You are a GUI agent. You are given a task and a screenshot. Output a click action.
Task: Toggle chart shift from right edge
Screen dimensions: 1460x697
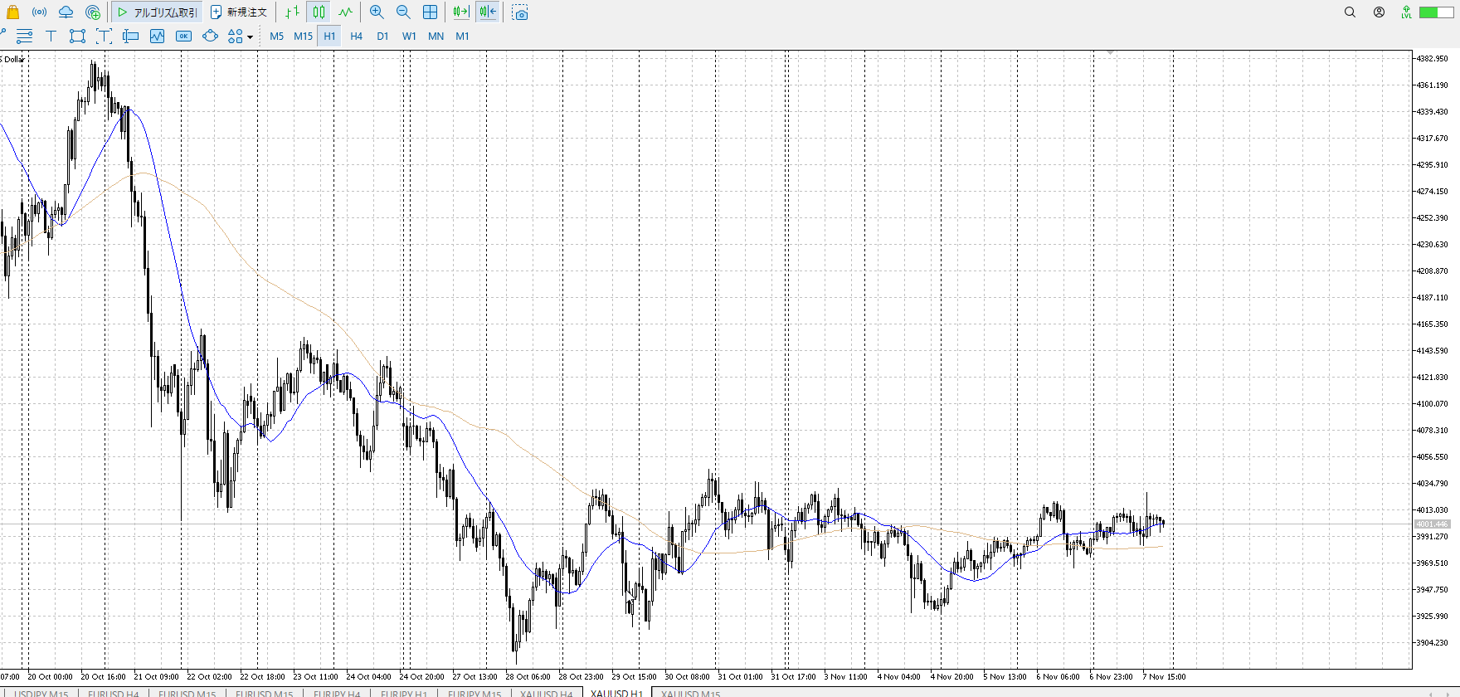(488, 12)
